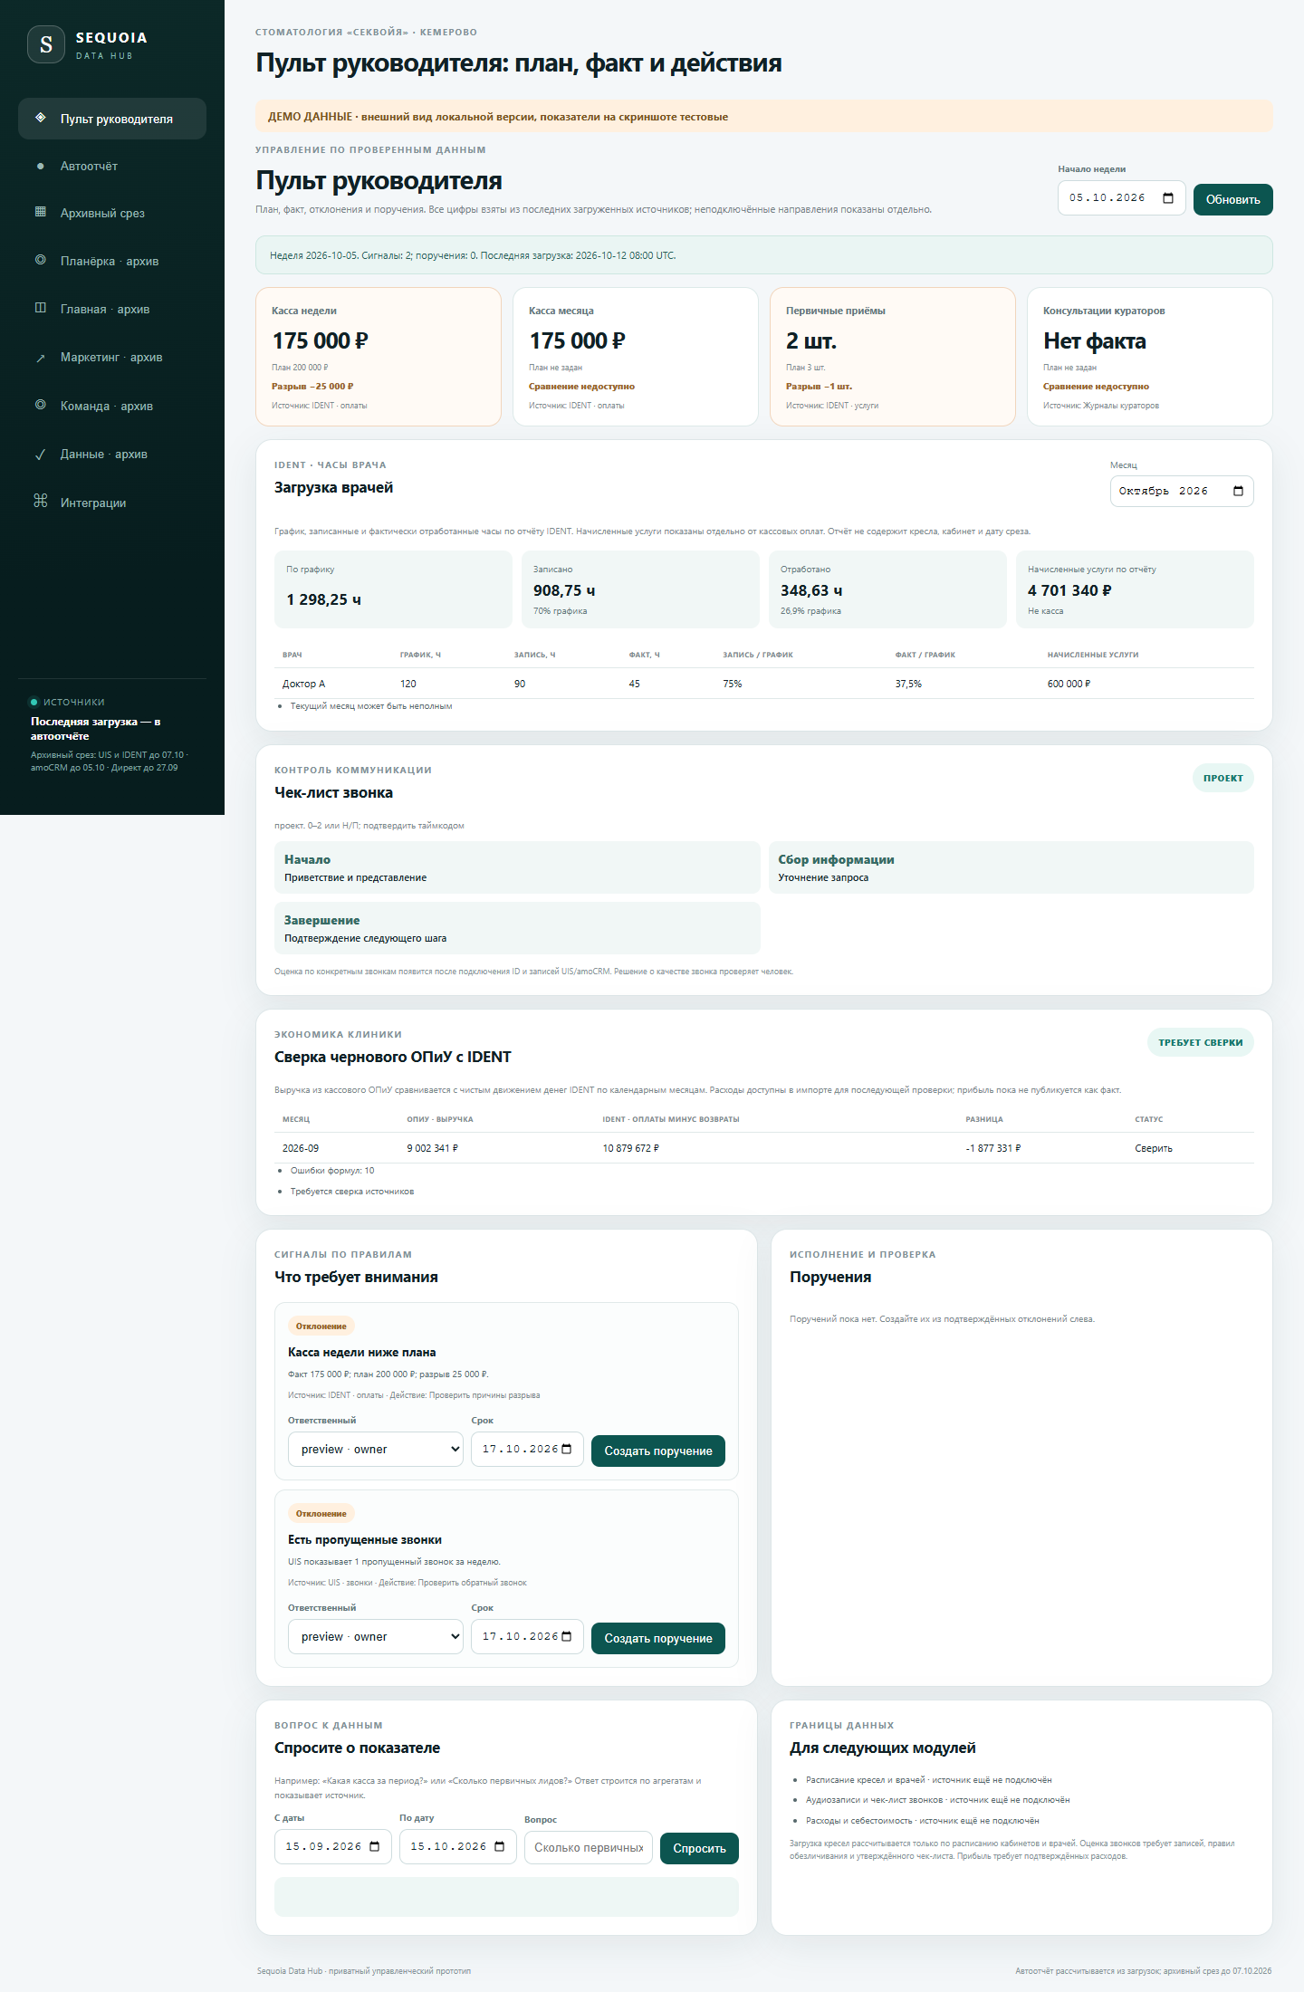Click the Завершение checklist card

point(517,928)
